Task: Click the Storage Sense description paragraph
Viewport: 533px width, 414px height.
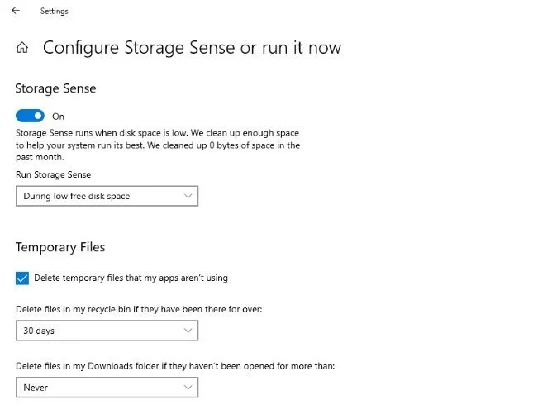Action: click(157, 145)
